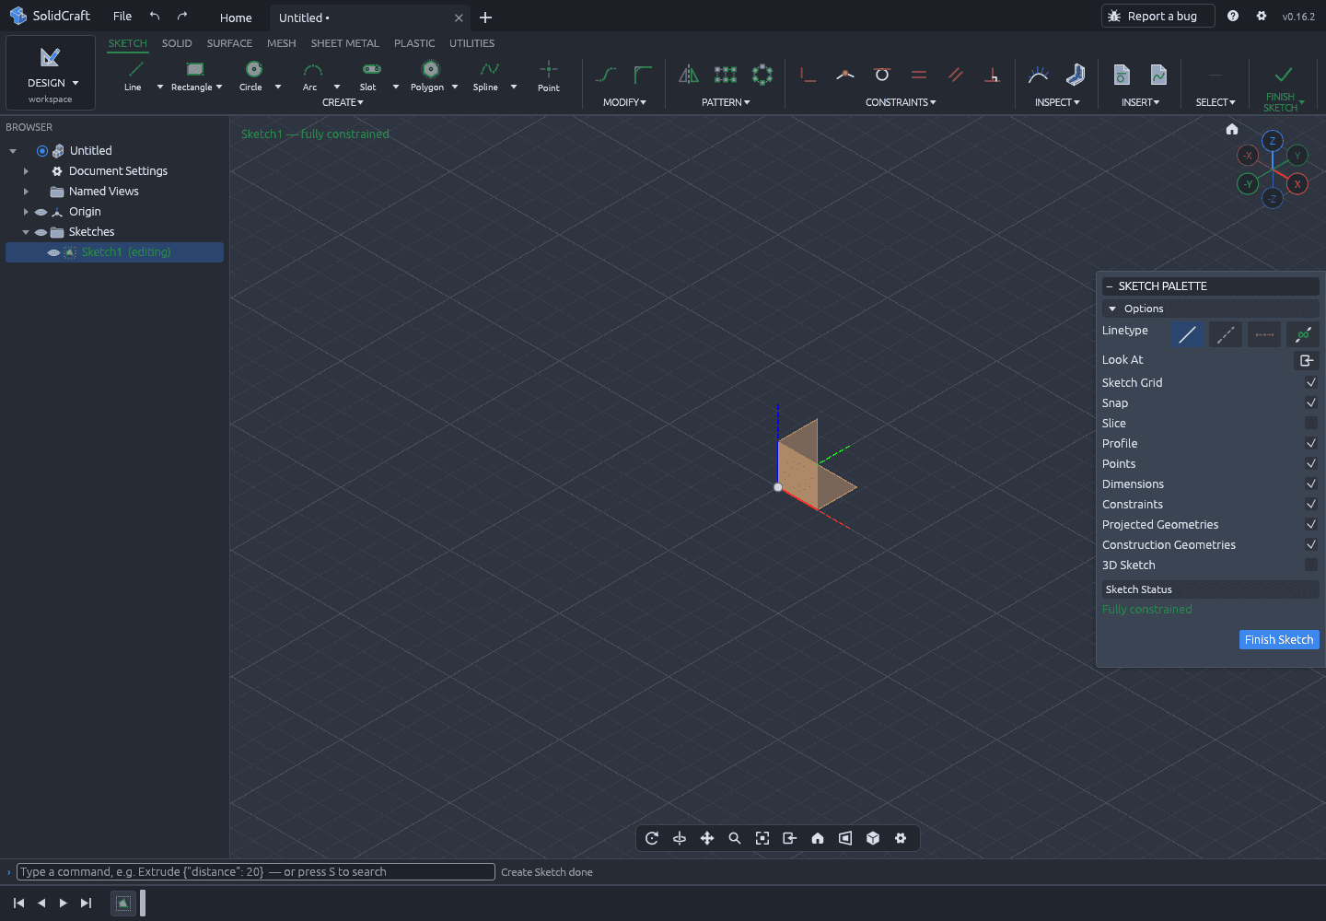The image size is (1326, 921).
Task: Select the Circle sketch tool
Action: (253, 75)
